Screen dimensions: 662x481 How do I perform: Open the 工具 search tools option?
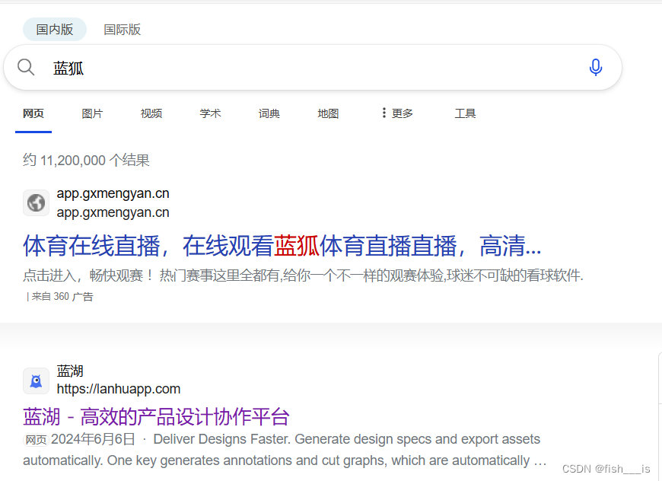point(465,113)
